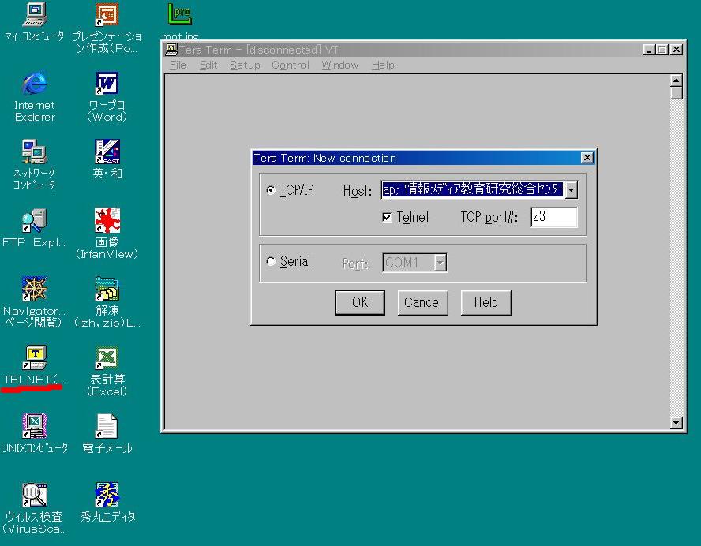Open the 解凍 (lzh, zip) extractor shortcut
Viewport: 701px width, 546px height.
pyautogui.click(x=107, y=289)
